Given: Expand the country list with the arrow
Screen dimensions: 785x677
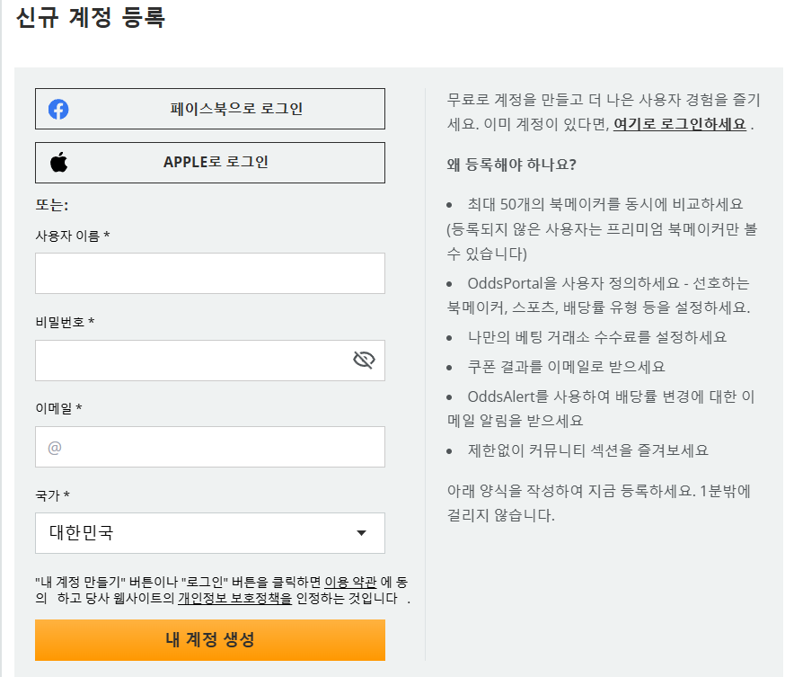Looking at the screenshot, I should pos(361,532).
